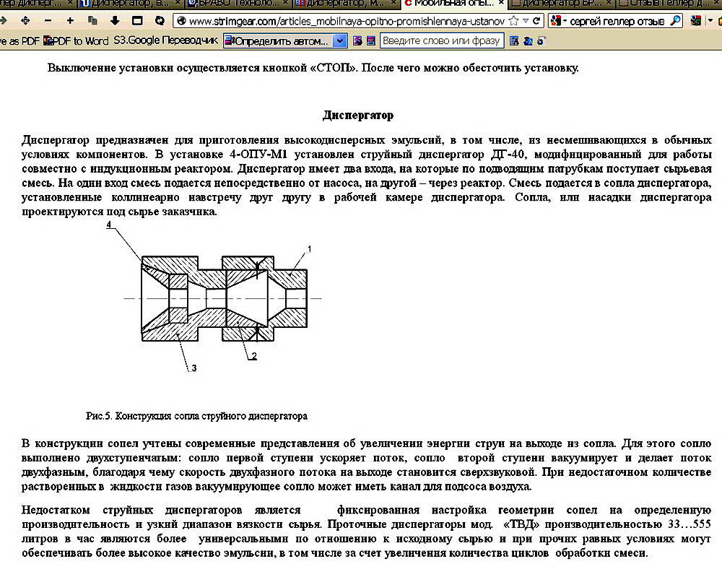Click the translate text icon with letter A
This screenshot has height=577, width=722.
[514, 41]
